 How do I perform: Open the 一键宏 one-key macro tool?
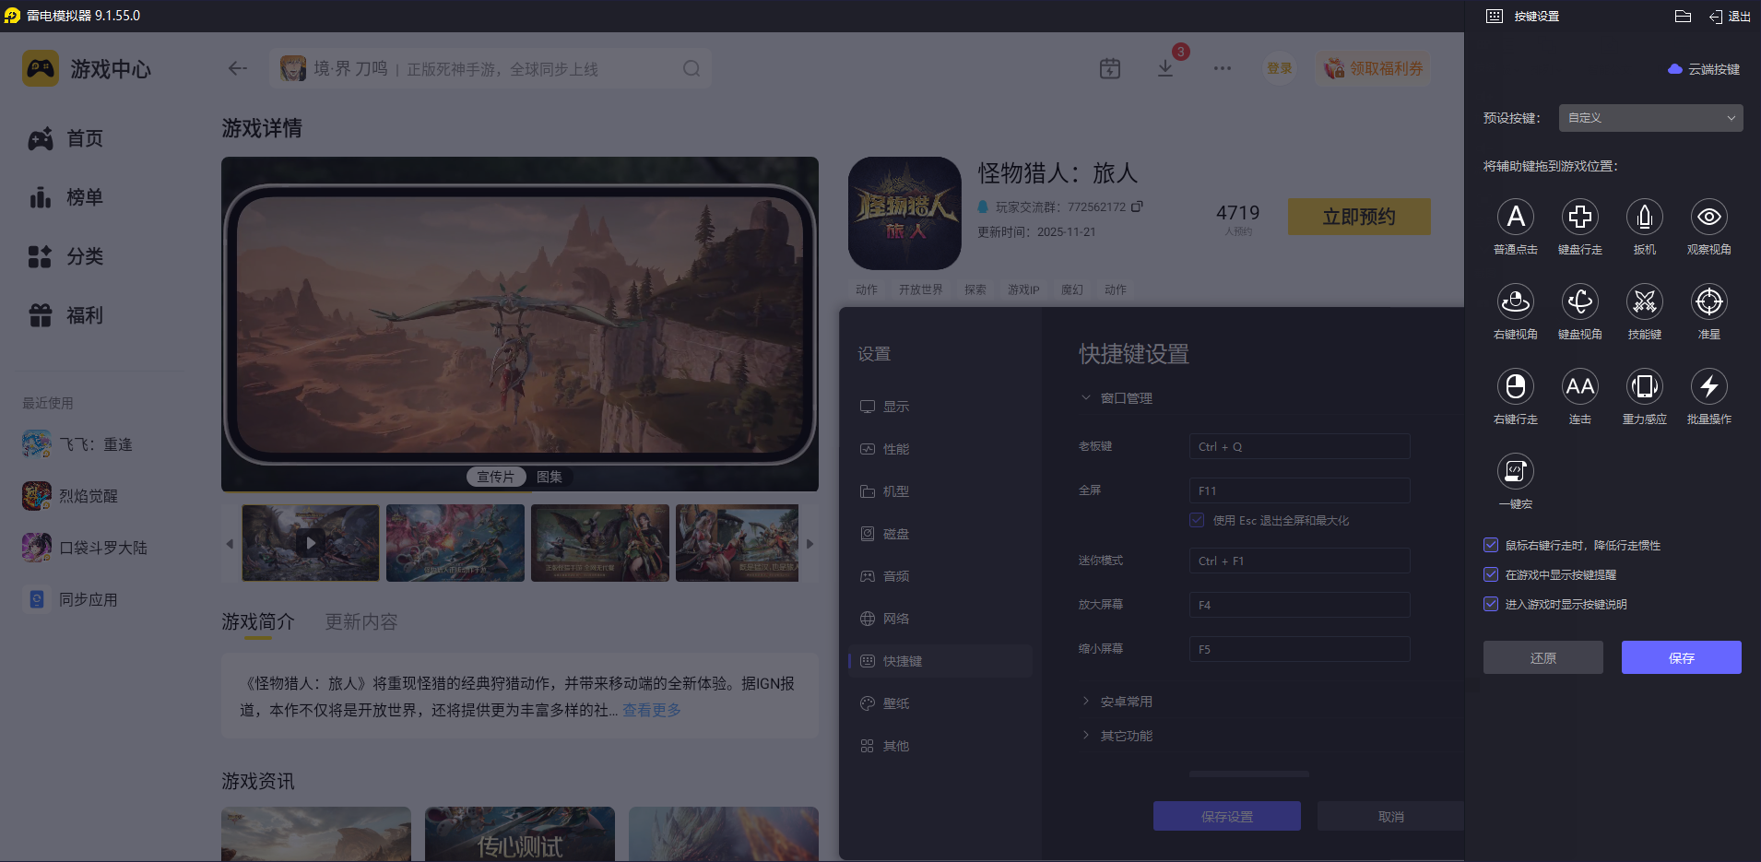(x=1515, y=471)
